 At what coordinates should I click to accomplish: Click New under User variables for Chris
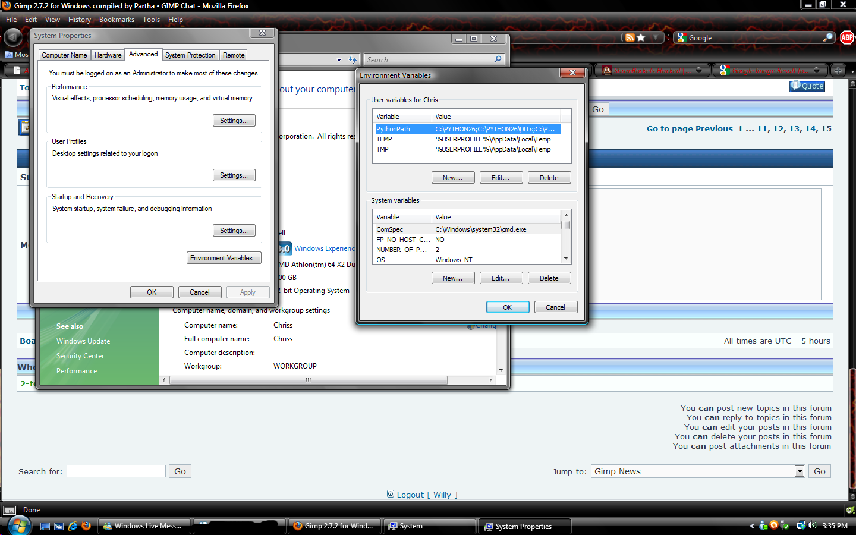click(453, 178)
